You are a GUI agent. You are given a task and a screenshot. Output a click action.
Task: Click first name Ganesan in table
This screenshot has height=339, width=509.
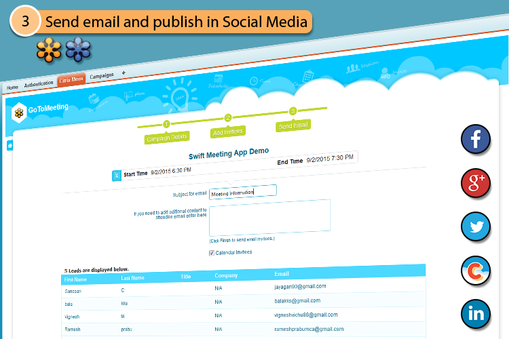click(x=73, y=292)
